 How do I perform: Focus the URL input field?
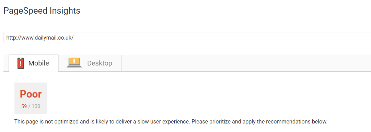[187, 38]
